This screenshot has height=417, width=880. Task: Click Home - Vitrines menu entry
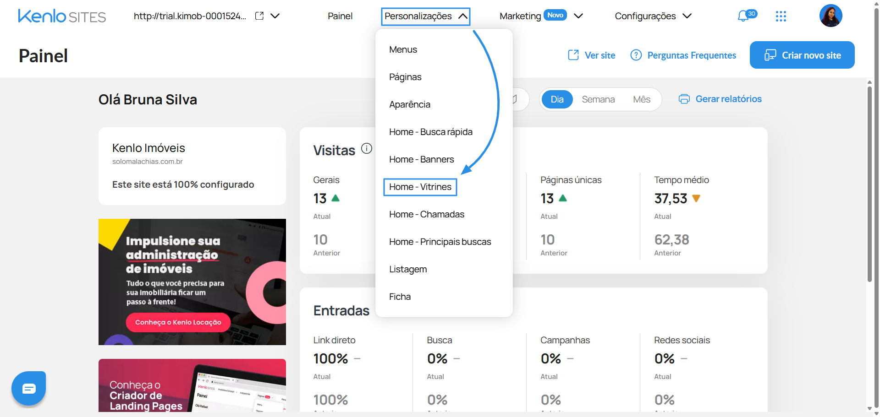420,187
